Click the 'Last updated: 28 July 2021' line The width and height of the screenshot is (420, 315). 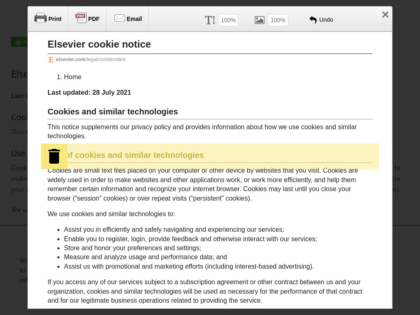click(x=89, y=92)
